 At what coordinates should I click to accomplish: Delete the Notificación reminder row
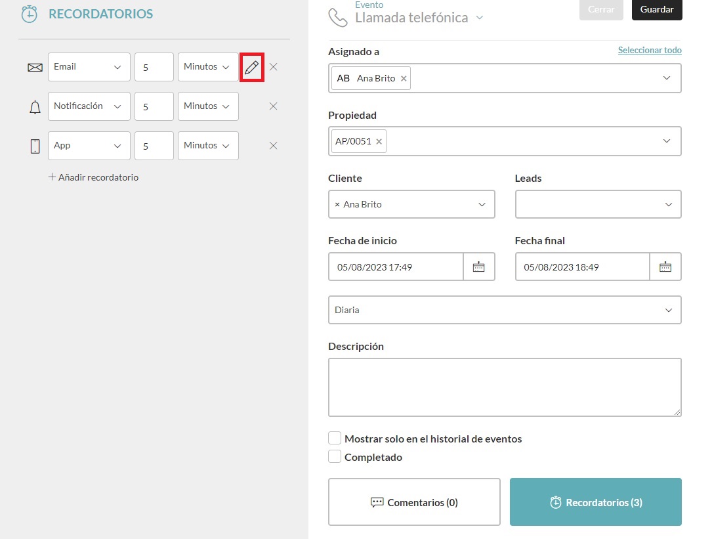(x=274, y=106)
